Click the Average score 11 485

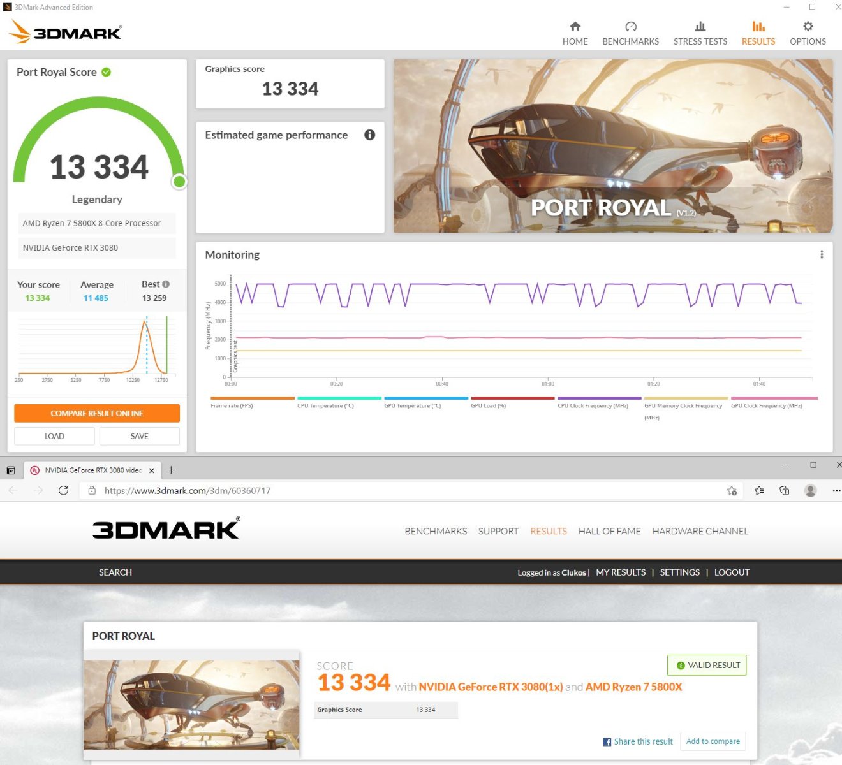pyautogui.click(x=96, y=298)
